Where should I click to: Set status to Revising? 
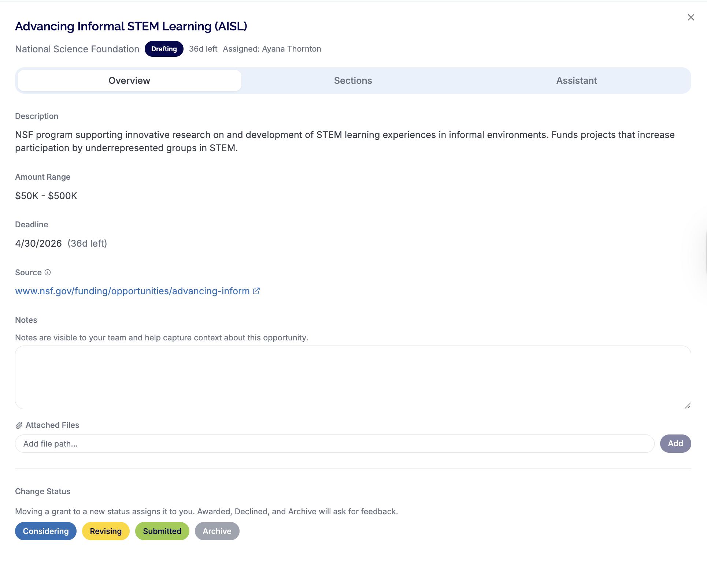coord(106,531)
